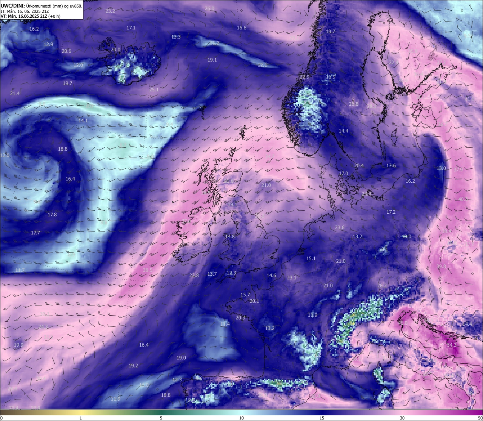Click the 26.0 value on the map

pos(209,8)
